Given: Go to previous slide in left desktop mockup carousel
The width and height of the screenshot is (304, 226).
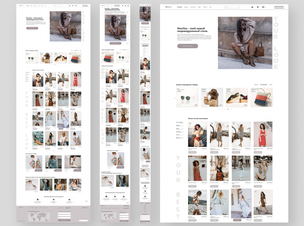Looking at the screenshot, I should click(x=25, y=58).
